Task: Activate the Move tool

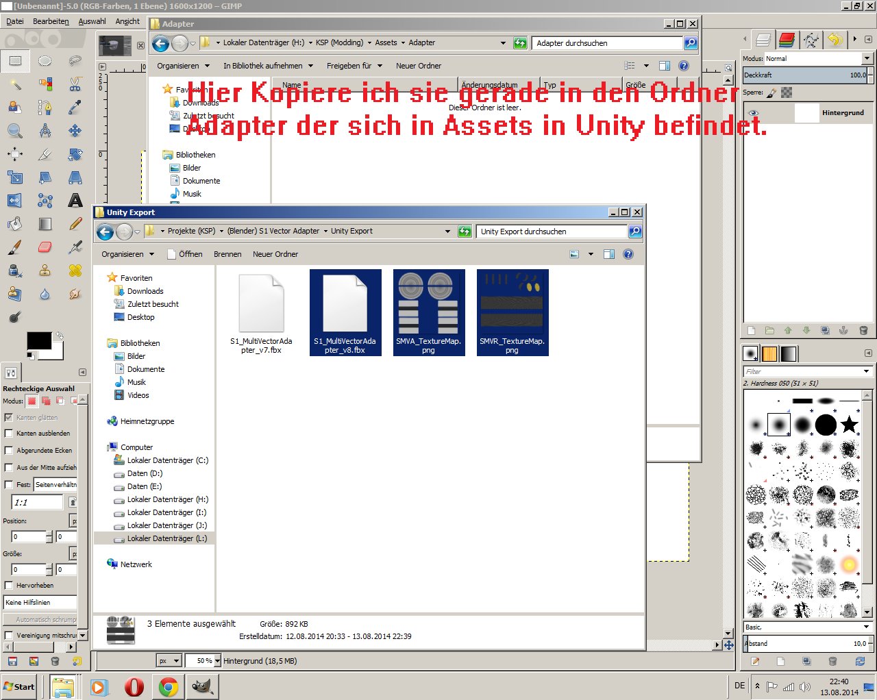Action: (x=75, y=131)
